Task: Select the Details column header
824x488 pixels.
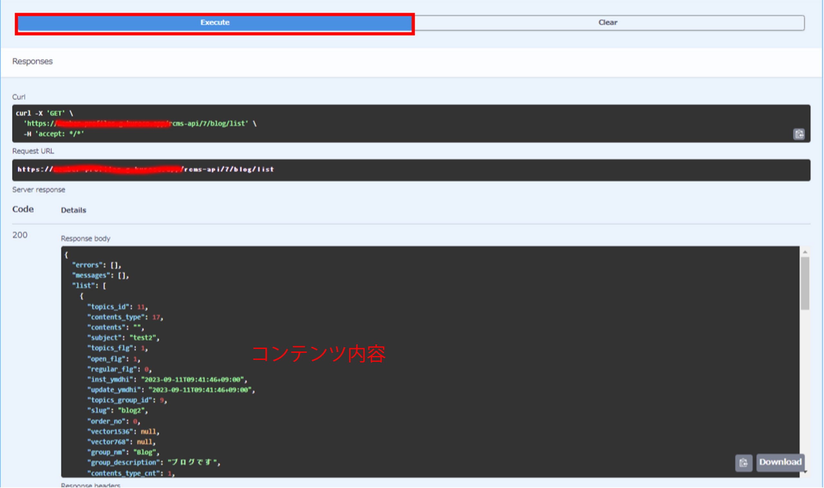Action: coord(73,210)
